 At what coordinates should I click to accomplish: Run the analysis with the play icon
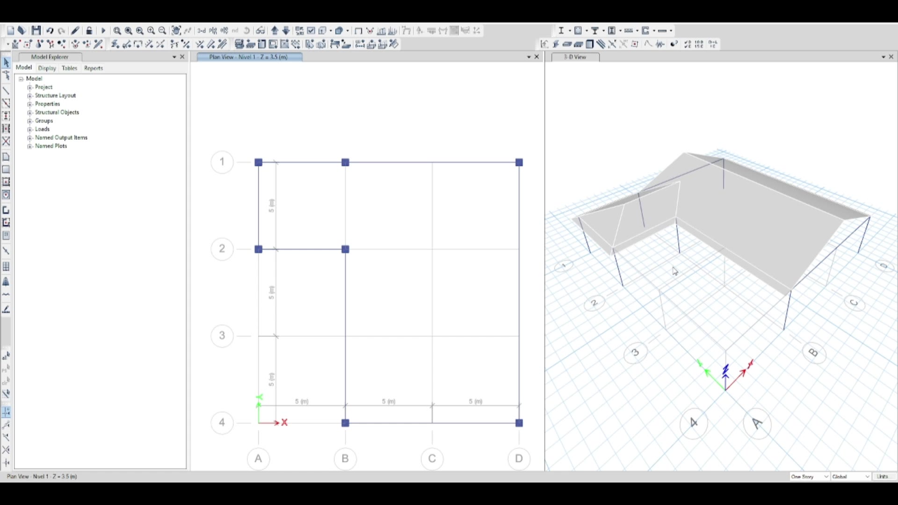(x=103, y=31)
